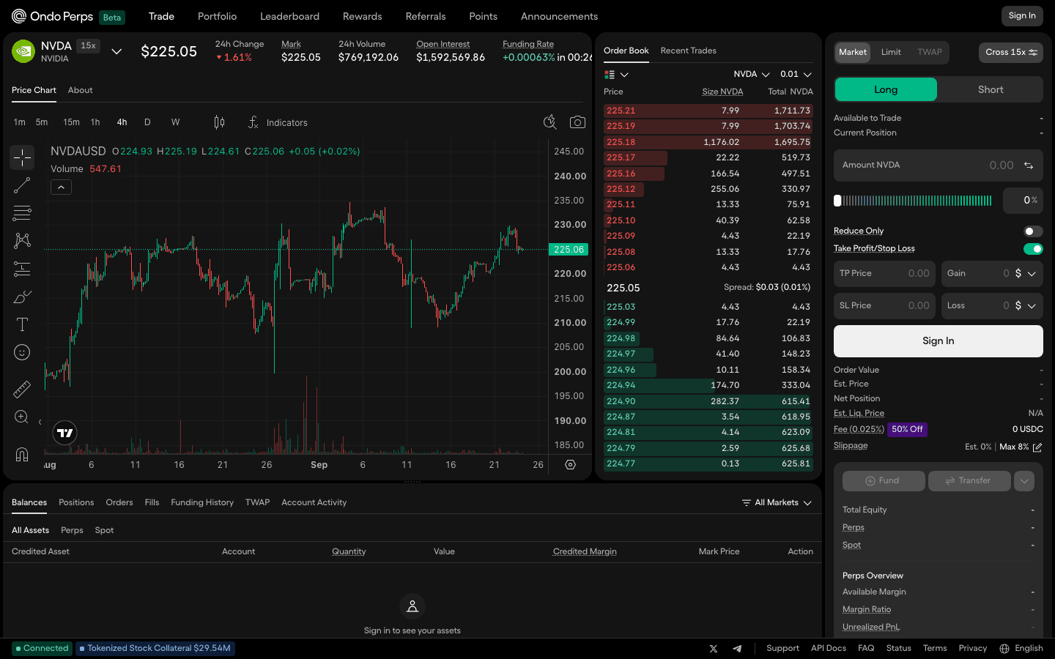Image resolution: width=1055 pixels, height=659 pixels.
Task: Swap the amount currency unit
Action: (1029, 165)
